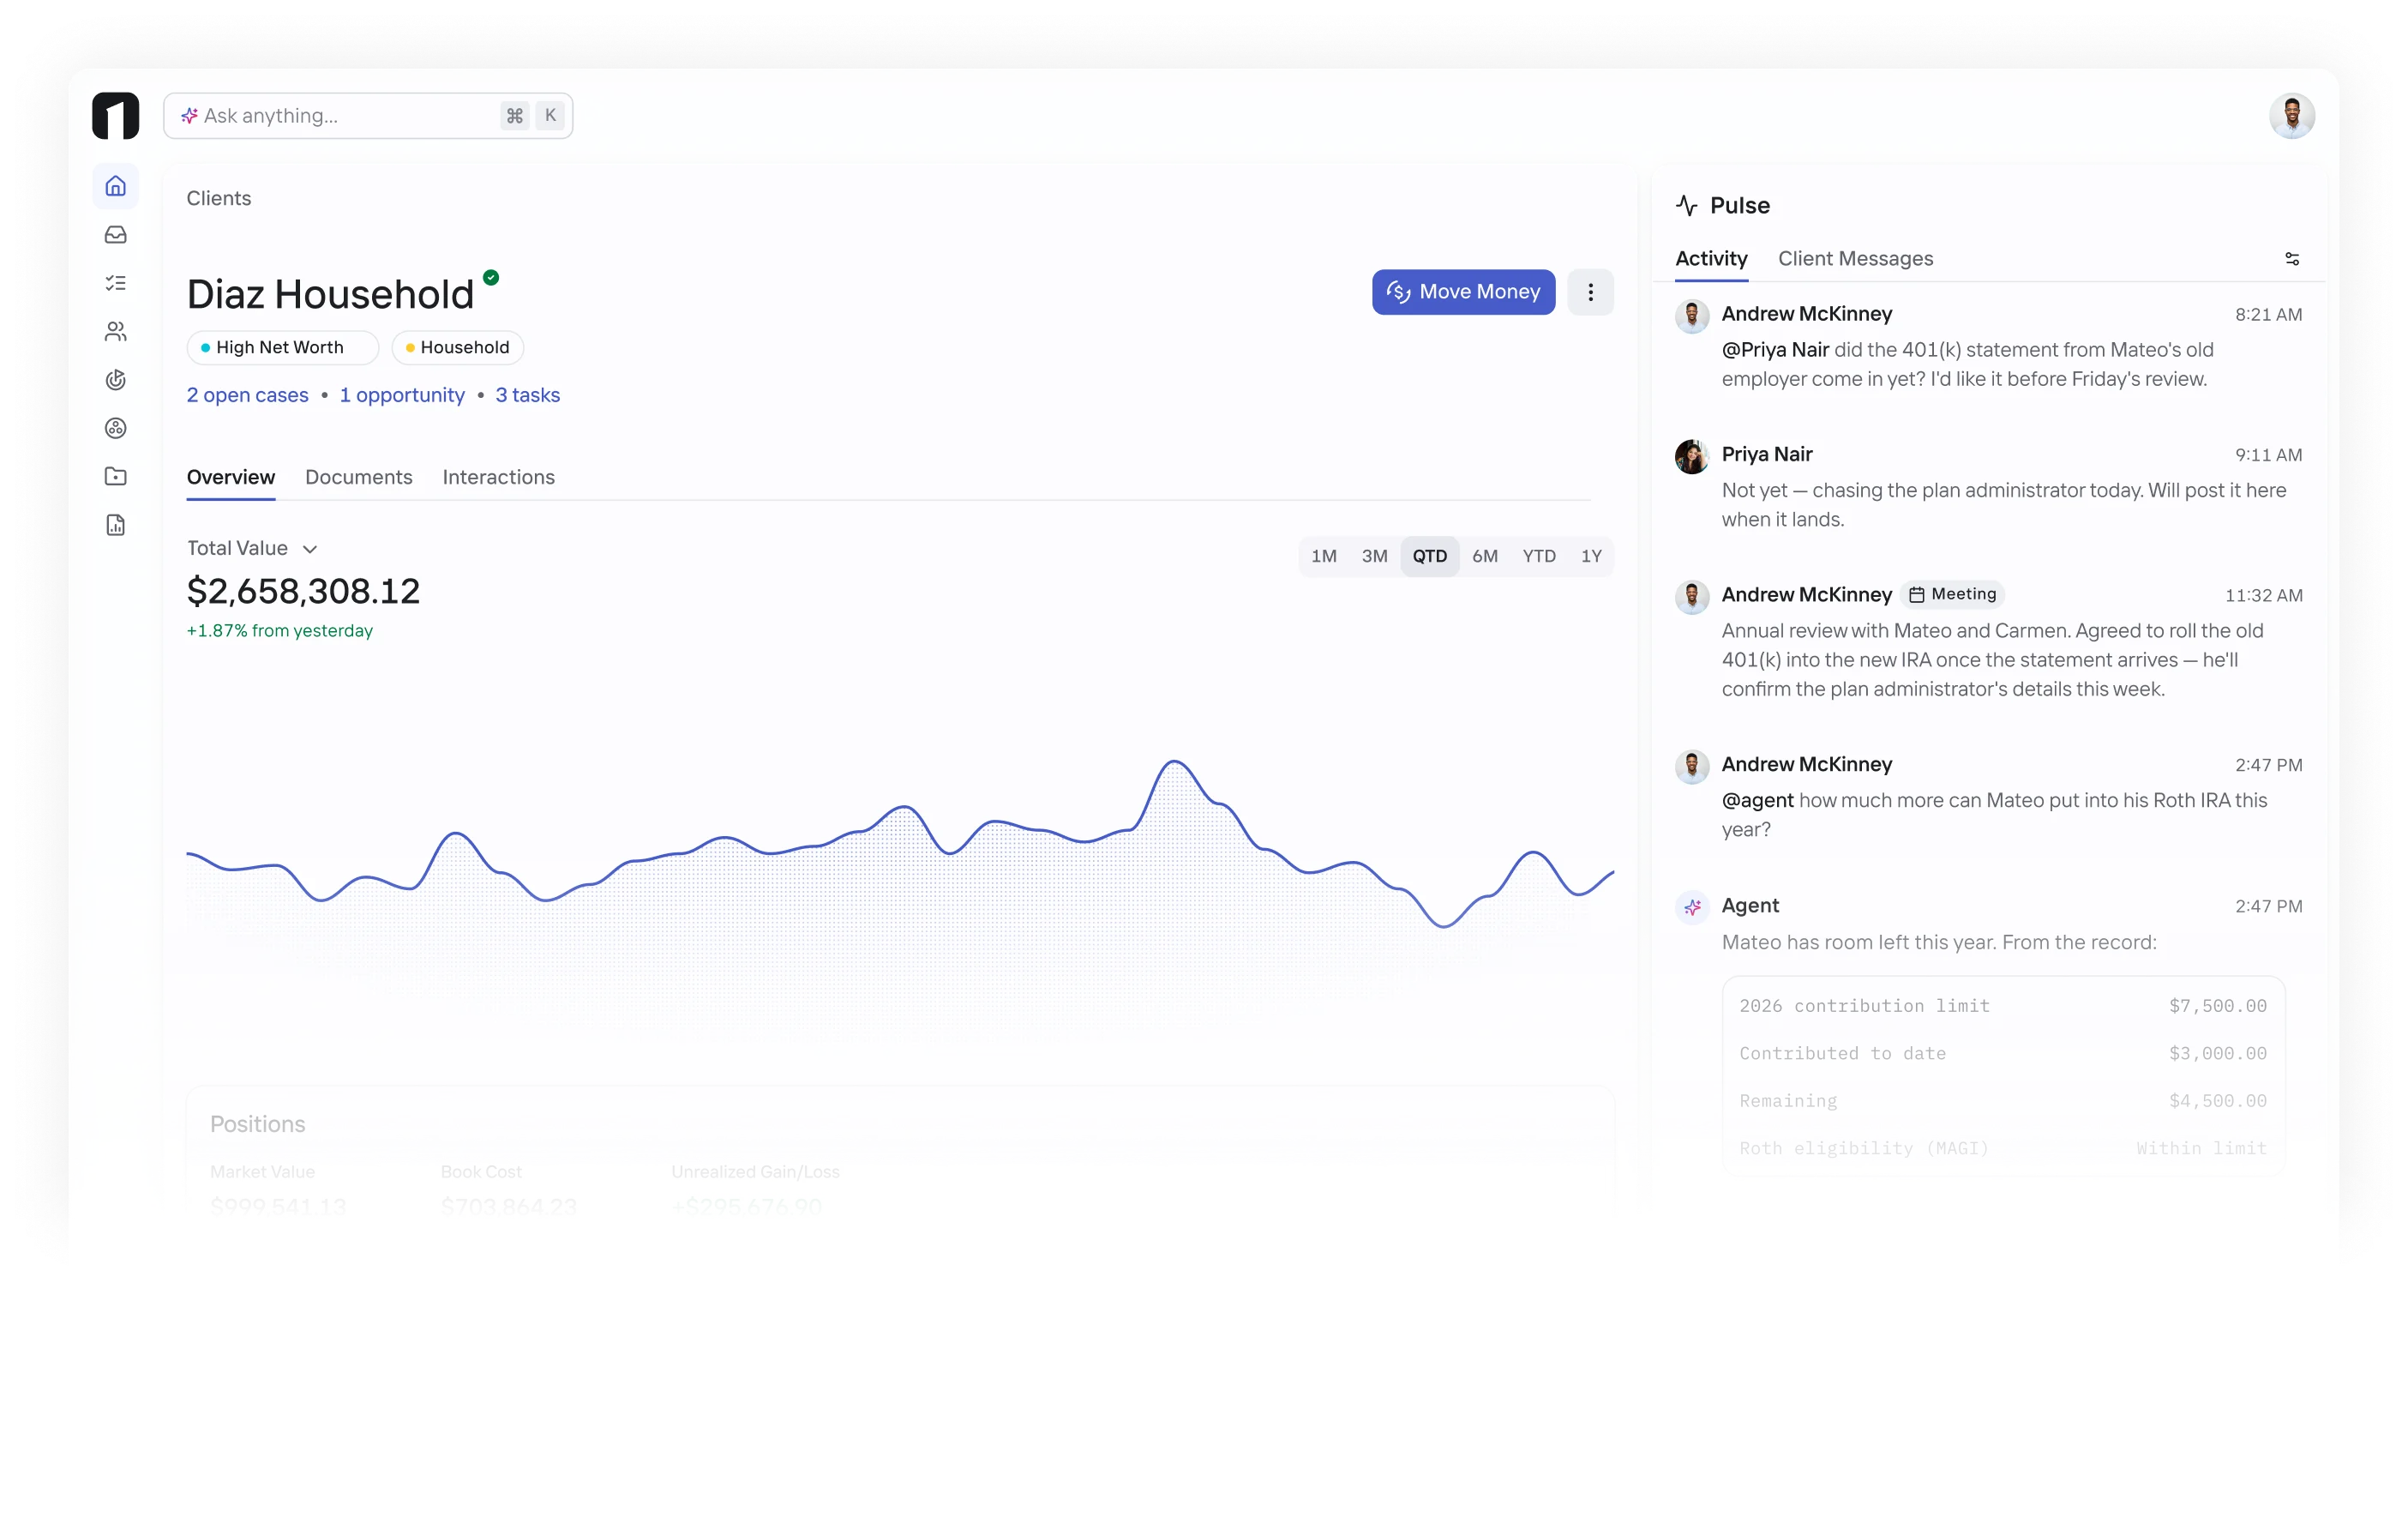Open the Home icon in the sidebar
The height and width of the screenshot is (1517, 2408).
pyautogui.click(x=116, y=186)
